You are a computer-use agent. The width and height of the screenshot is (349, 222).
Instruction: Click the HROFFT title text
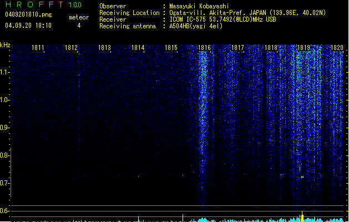point(35,4)
